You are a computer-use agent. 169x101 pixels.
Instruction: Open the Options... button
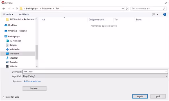click(35, 89)
